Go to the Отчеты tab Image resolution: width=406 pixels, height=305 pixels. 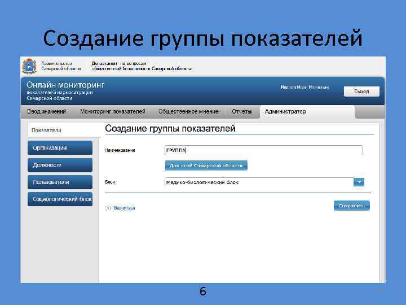[x=241, y=111]
